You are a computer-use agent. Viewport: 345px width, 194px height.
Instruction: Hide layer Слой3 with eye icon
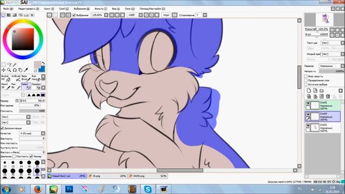pos(308,114)
